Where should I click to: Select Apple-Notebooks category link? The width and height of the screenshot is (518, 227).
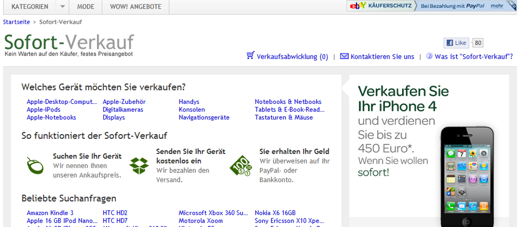pos(51,118)
